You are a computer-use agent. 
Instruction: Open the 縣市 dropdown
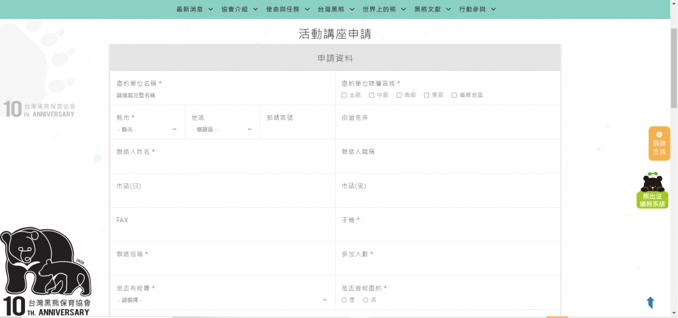tap(147, 129)
